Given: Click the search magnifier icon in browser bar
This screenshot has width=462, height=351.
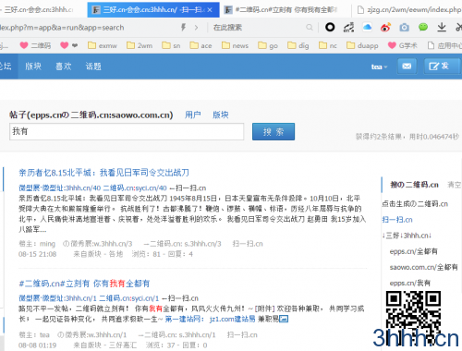Looking at the screenshot, I should pyautogui.click(x=310, y=28).
